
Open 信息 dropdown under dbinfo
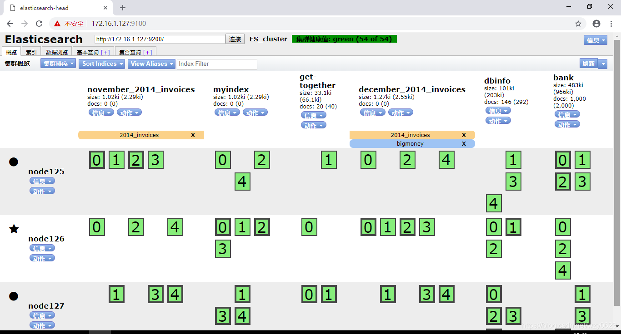498,111
